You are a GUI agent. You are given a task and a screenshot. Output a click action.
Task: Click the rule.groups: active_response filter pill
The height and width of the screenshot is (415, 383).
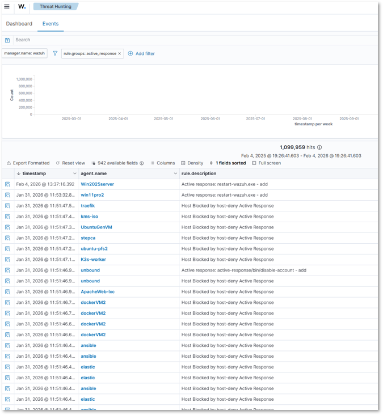90,53
